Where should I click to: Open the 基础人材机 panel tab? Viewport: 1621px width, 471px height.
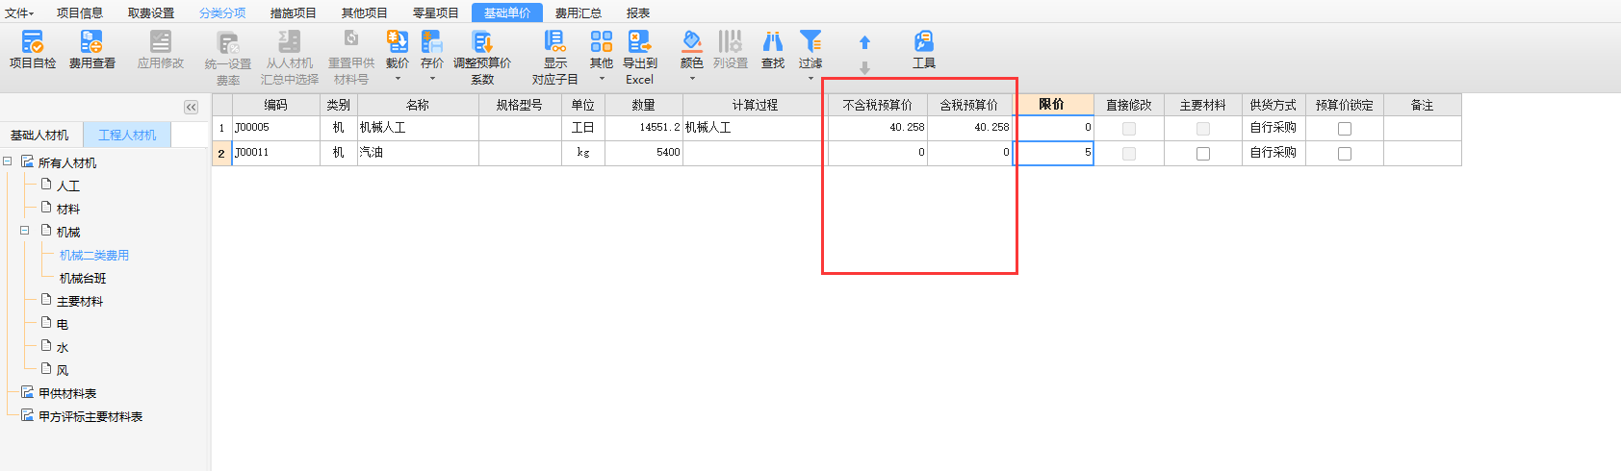40,136
